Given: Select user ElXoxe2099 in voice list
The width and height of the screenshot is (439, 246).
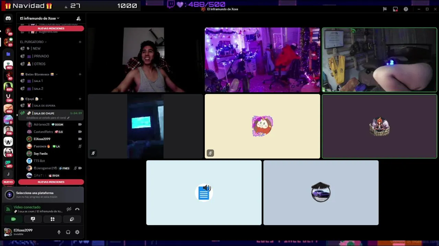Looking at the screenshot, I should [x=55, y=139].
